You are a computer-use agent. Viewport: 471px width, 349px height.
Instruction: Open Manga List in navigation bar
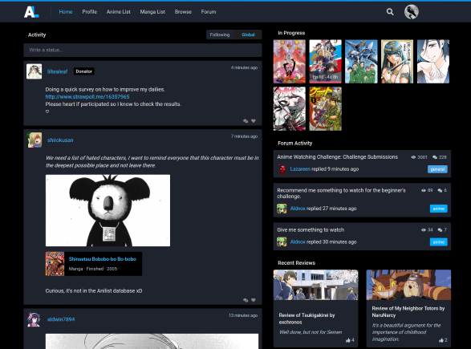[152, 12]
